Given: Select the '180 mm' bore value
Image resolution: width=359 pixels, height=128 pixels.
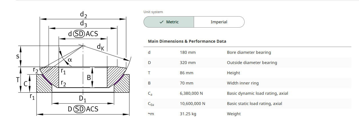Looking at the screenshot, I should (x=188, y=52).
